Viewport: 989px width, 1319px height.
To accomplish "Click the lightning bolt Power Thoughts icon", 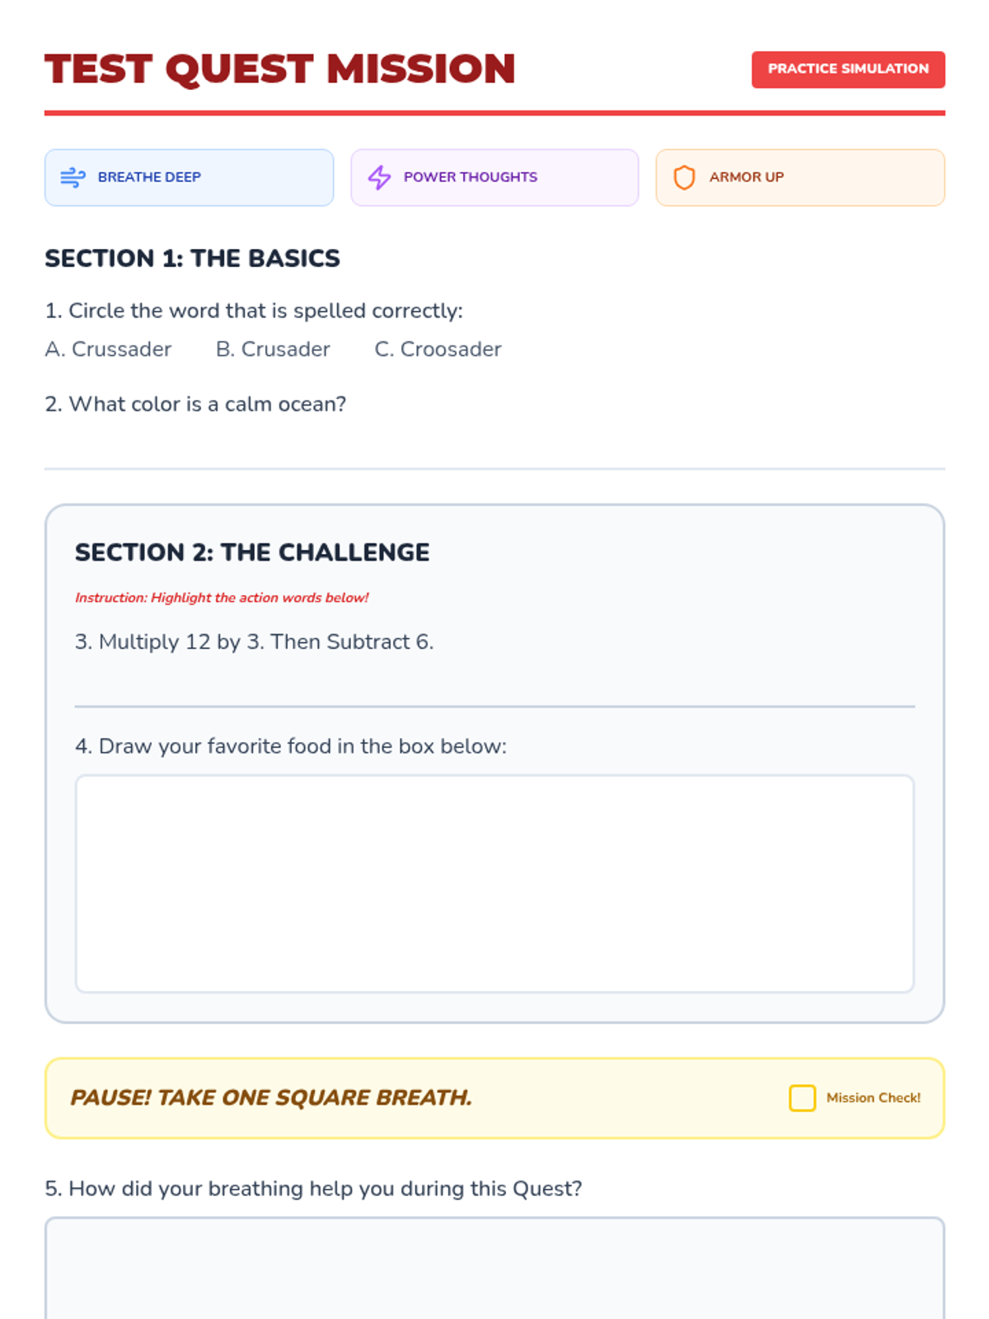I will tap(379, 177).
